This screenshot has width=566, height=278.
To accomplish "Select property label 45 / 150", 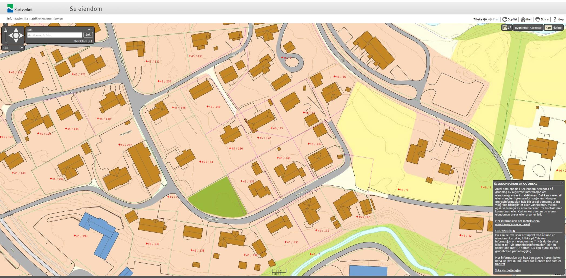I will pos(236,148).
